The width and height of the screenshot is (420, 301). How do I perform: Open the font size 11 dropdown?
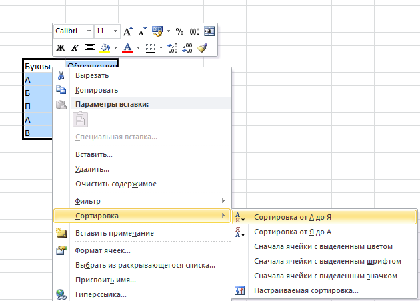[116, 31]
